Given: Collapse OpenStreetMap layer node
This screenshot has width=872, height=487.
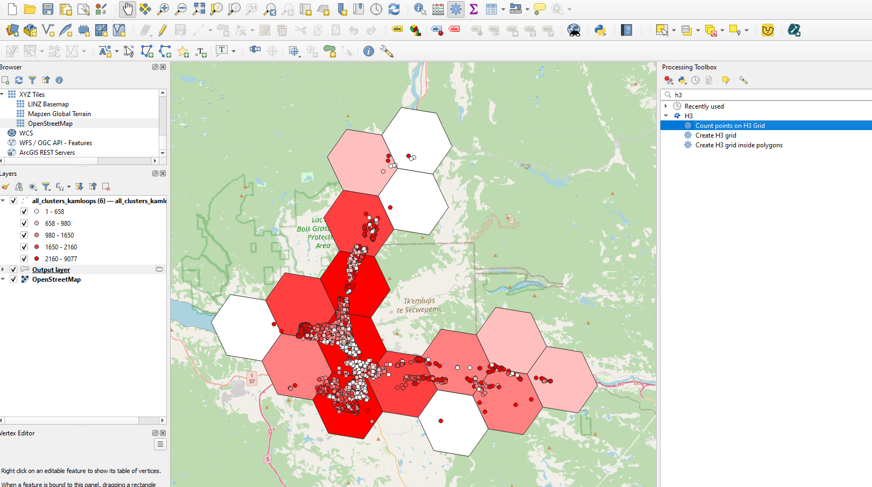Looking at the screenshot, I should (3, 279).
